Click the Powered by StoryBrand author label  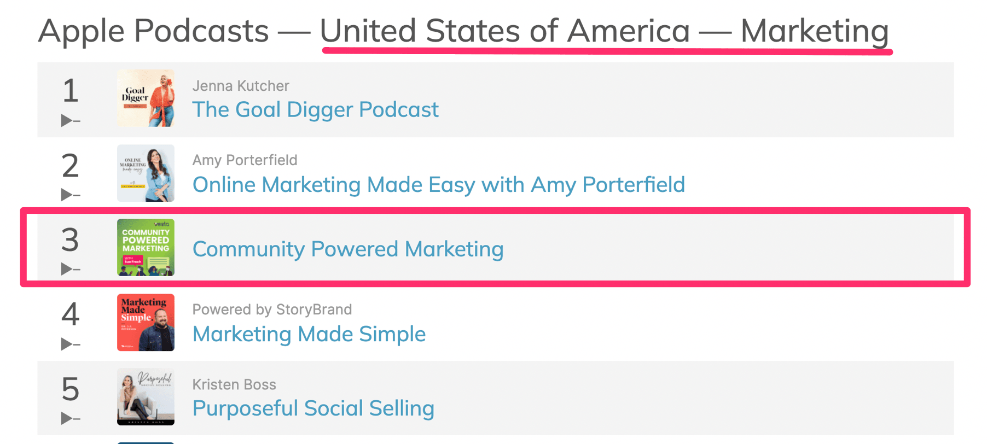pos(272,309)
